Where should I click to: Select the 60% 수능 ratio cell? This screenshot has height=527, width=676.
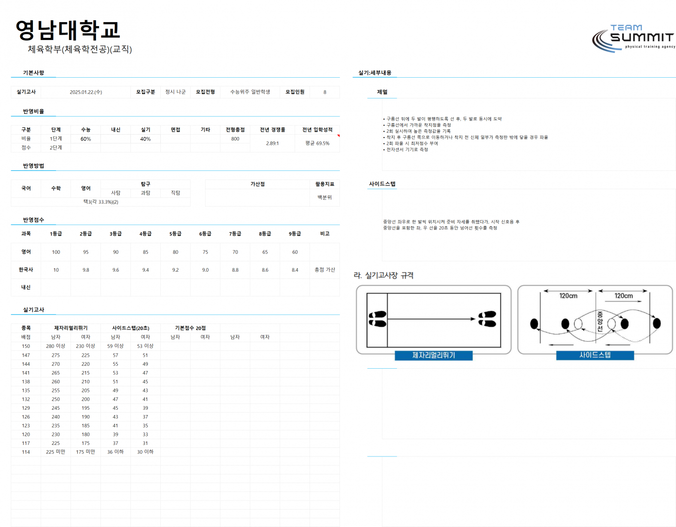tap(86, 139)
